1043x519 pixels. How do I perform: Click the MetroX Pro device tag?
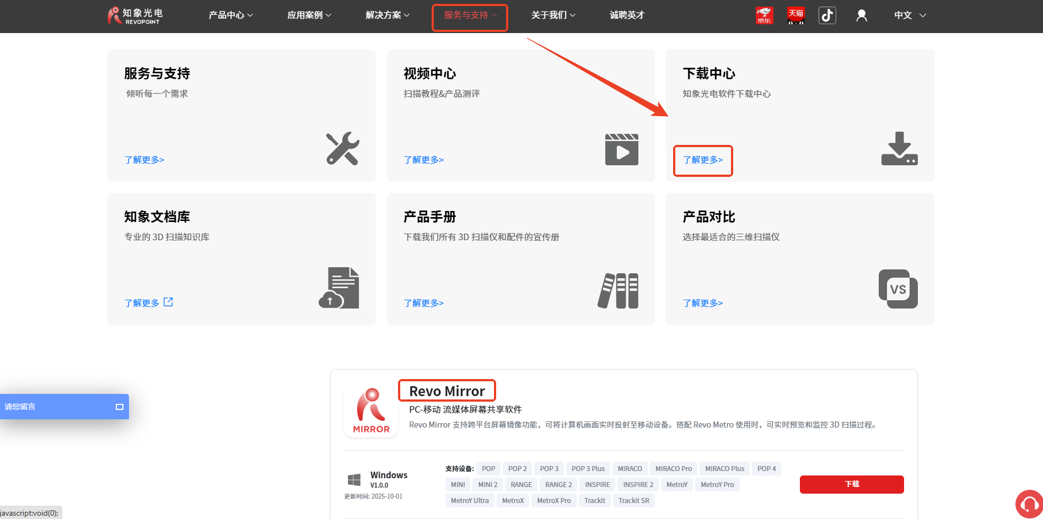tap(554, 501)
